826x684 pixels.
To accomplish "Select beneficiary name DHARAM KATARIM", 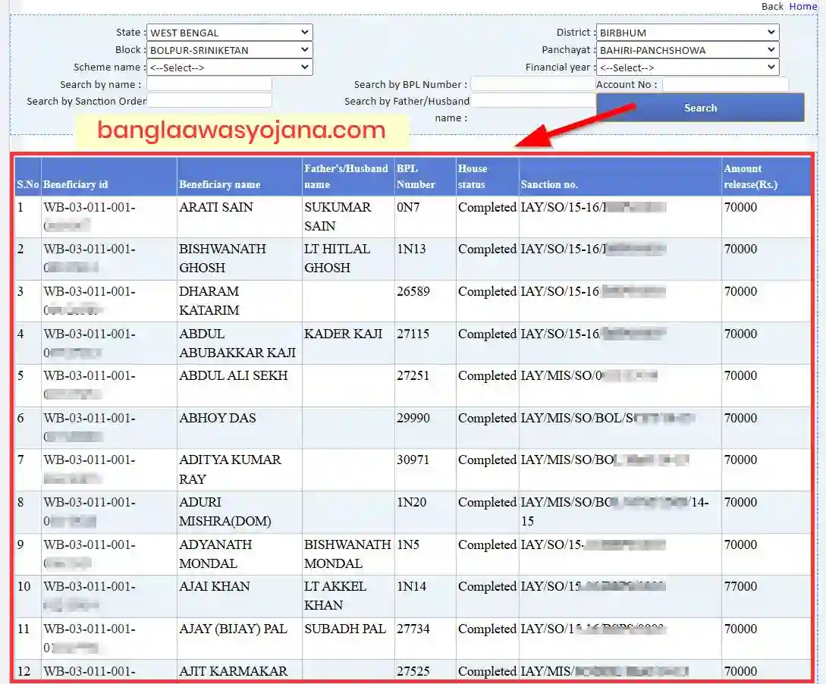I will pyautogui.click(x=209, y=300).
